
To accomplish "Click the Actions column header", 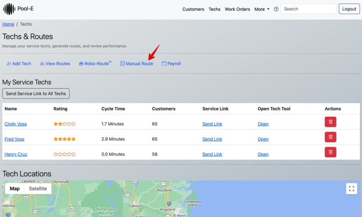I will pos(333,109).
